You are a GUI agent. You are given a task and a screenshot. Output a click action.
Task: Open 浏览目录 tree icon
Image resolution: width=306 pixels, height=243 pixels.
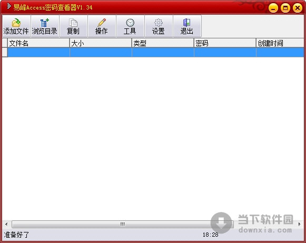[x=44, y=23]
